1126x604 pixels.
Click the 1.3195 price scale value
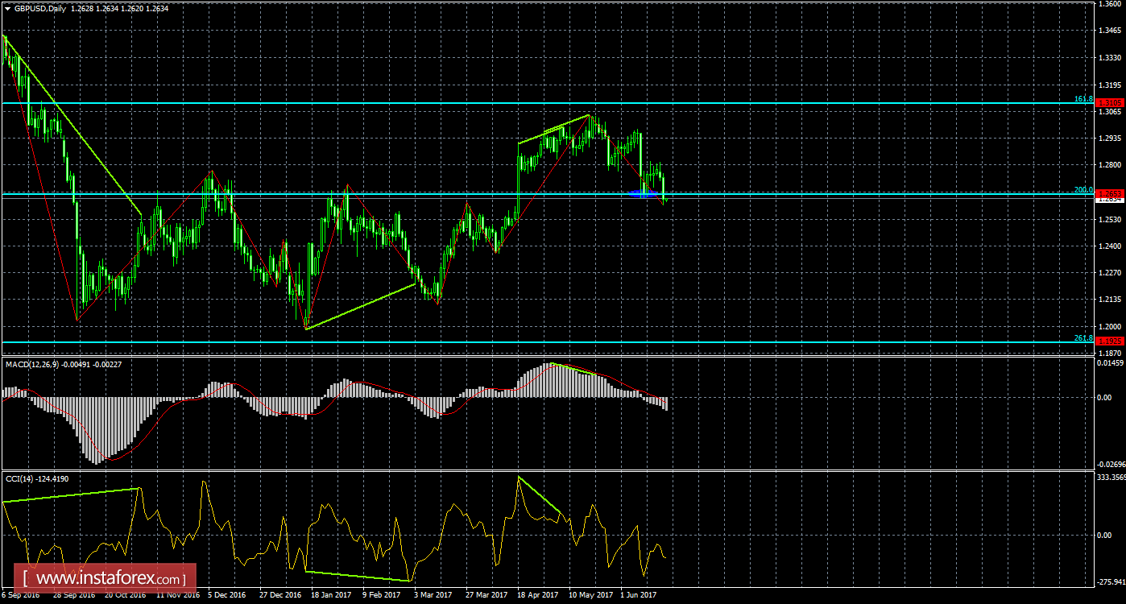1111,85
